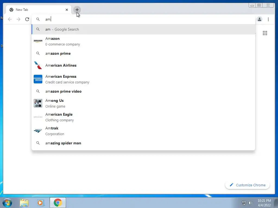Click search icon beside 'amazing spider man'
The width and height of the screenshot is (278, 208).
38,143
